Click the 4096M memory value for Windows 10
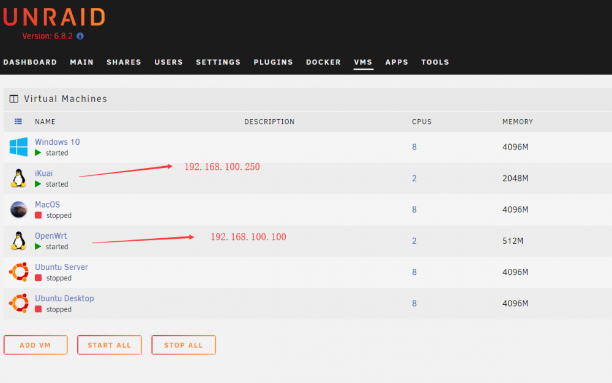The width and height of the screenshot is (612, 383). point(515,147)
